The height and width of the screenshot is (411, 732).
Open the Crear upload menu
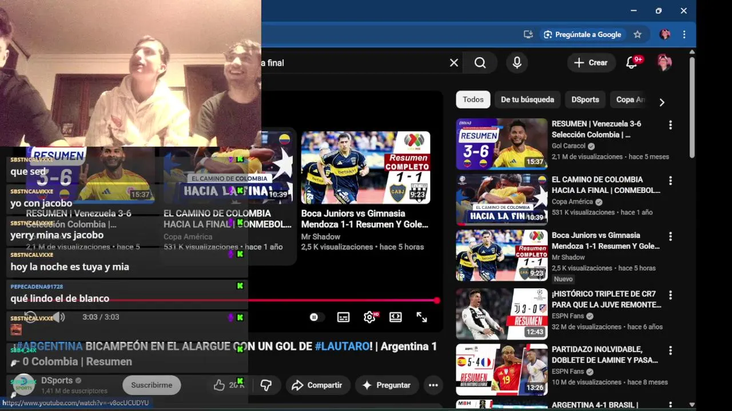[591, 63]
